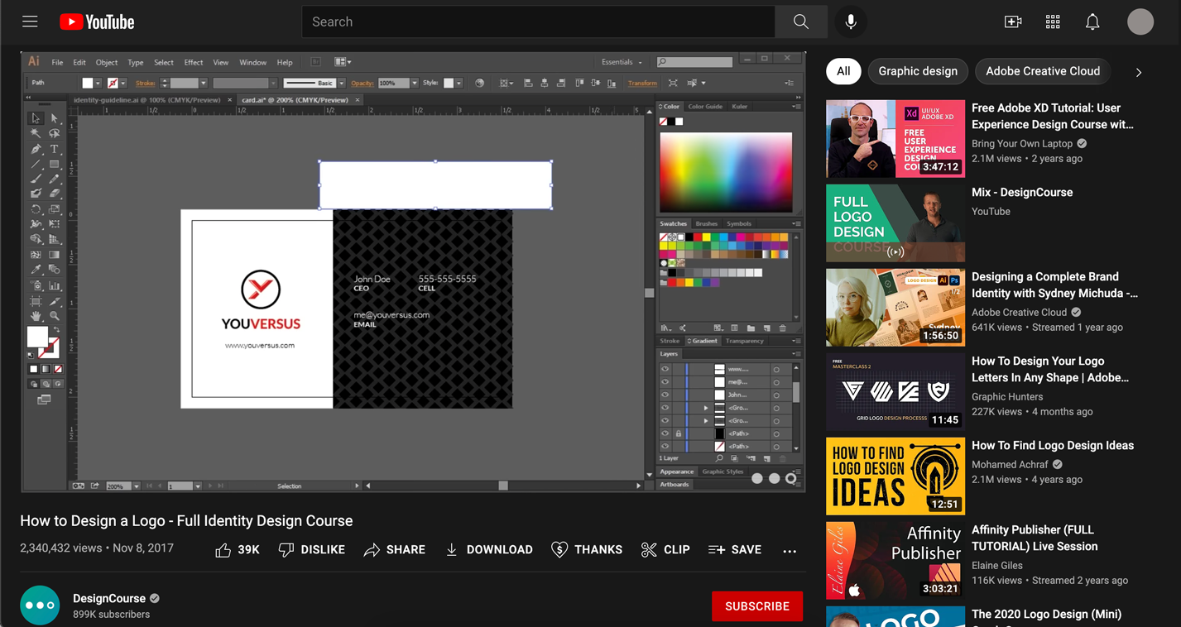Click the Bring Your Own Laptop channel name
This screenshot has width=1181, height=627.
point(1022,144)
